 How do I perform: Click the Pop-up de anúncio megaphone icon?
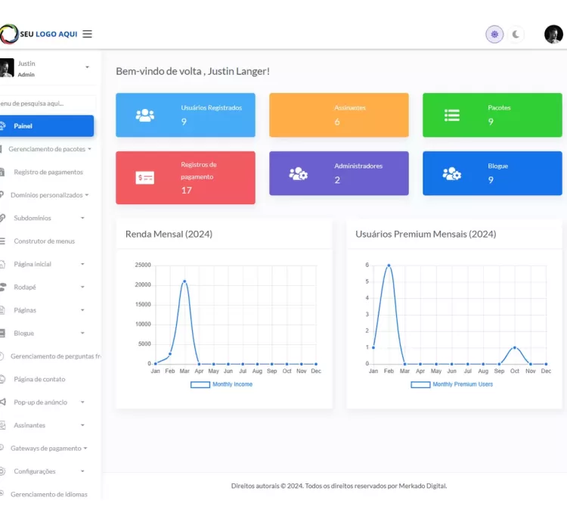point(2,402)
